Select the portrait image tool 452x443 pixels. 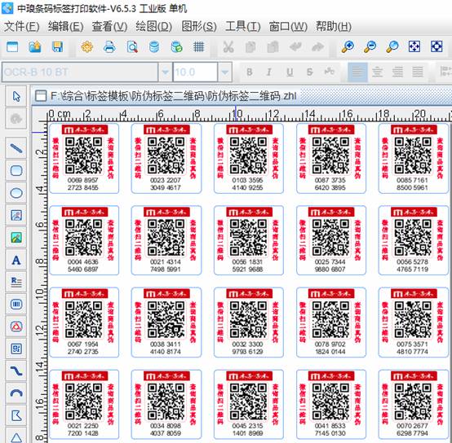(x=16, y=215)
